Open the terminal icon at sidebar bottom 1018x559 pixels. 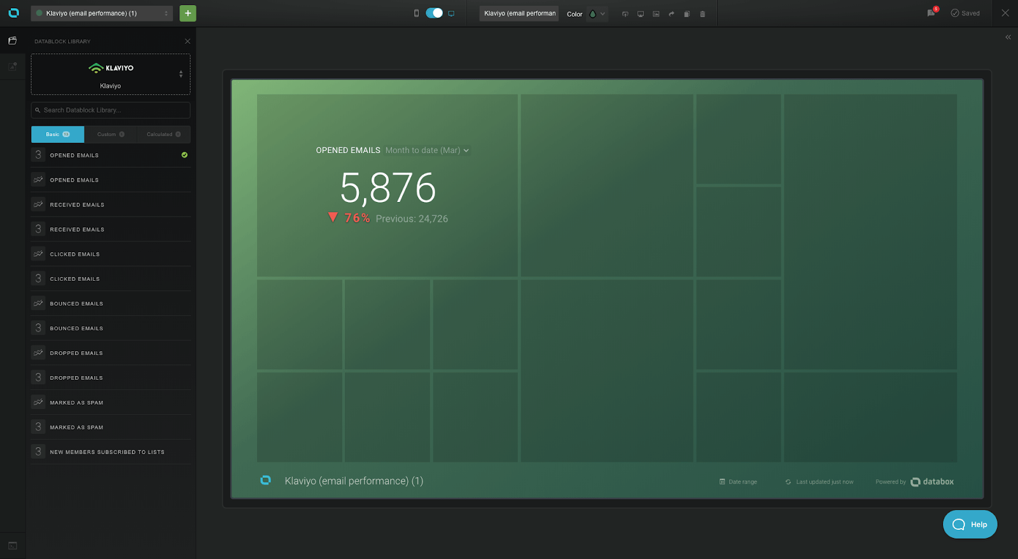[12, 546]
